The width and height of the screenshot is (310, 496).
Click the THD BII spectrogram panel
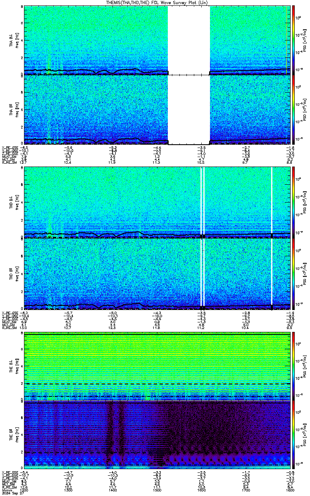click(x=157, y=273)
